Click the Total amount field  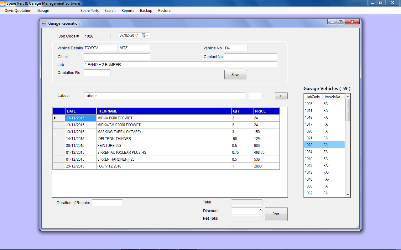(247, 202)
